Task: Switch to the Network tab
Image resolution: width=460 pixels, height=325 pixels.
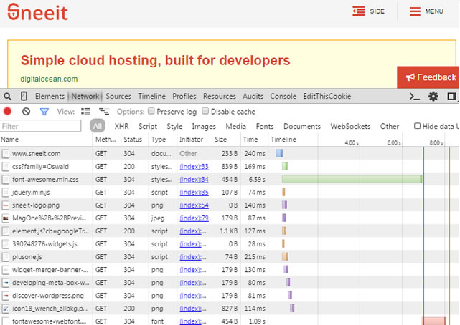Action: (x=85, y=96)
